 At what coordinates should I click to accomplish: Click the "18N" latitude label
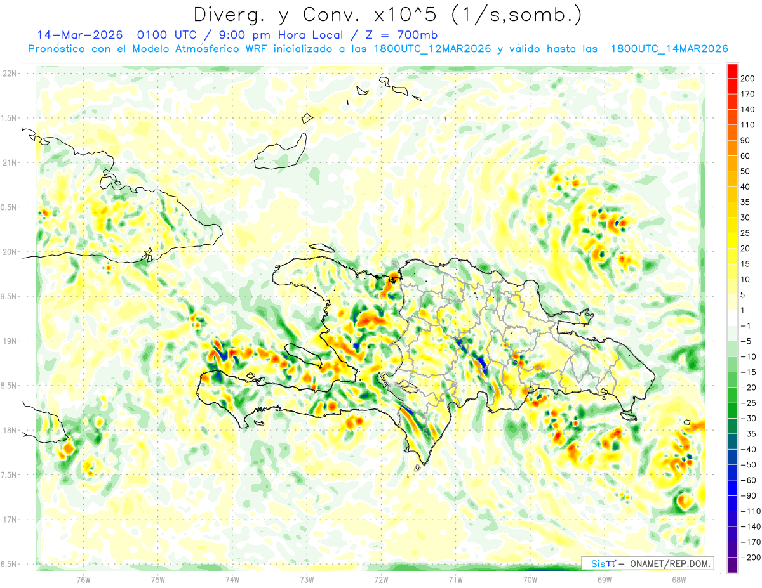pyautogui.click(x=10, y=430)
